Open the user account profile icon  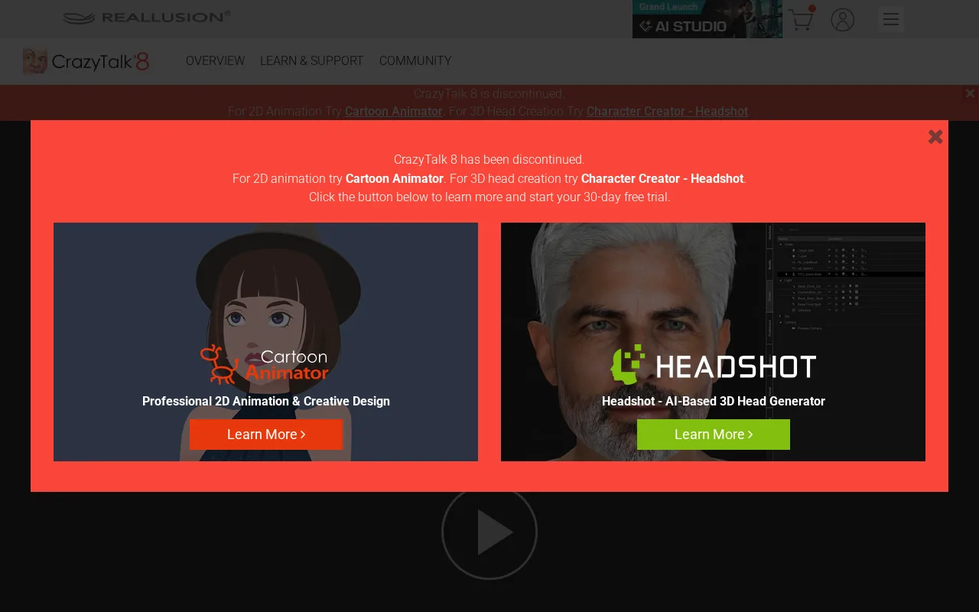coord(842,20)
